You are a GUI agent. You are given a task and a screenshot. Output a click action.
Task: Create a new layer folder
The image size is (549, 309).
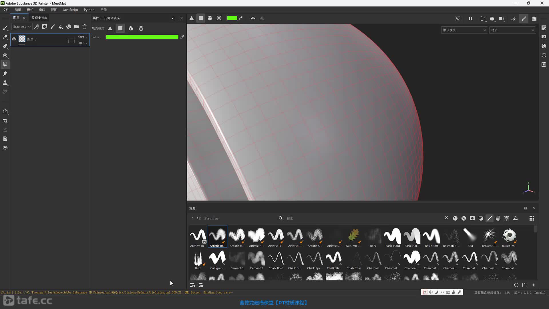point(77,27)
